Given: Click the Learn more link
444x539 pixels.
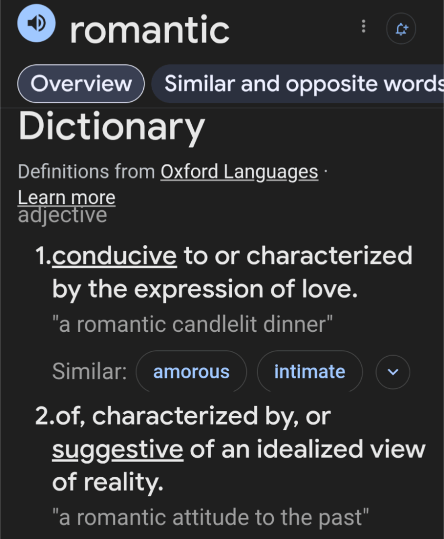Looking at the screenshot, I should (66, 197).
